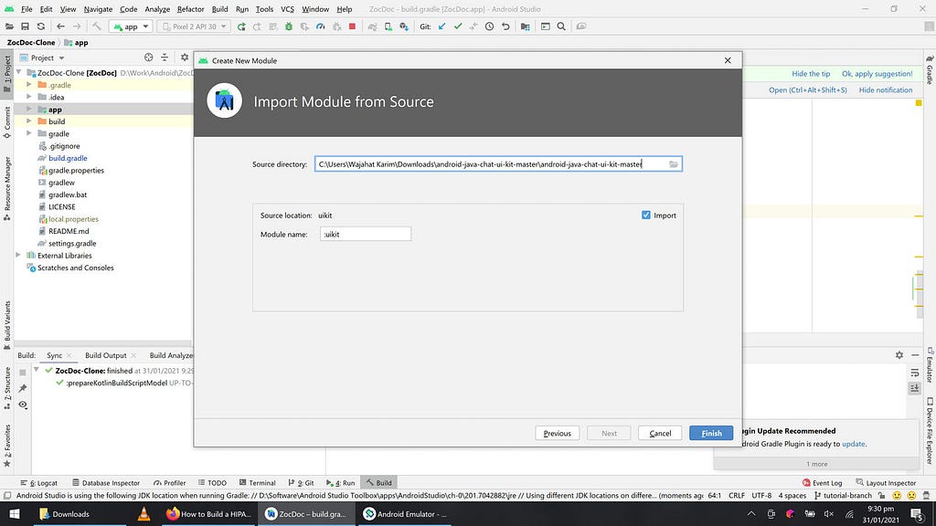Open the app run configuration dropdown

click(x=131, y=26)
